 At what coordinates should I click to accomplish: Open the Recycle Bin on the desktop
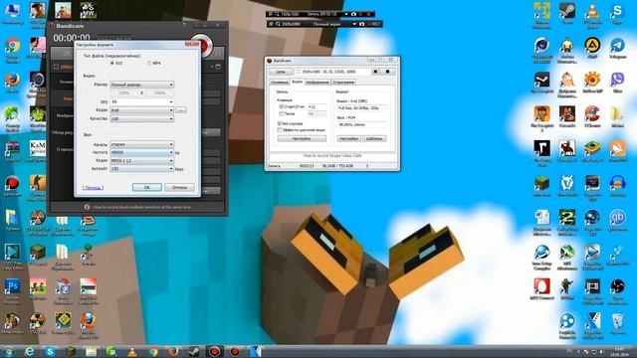[x=617, y=322]
